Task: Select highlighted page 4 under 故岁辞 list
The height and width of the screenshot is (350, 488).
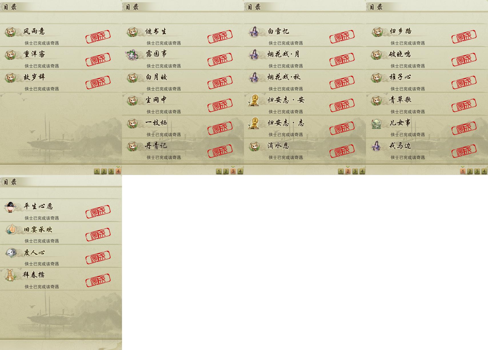Action: [118, 171]
